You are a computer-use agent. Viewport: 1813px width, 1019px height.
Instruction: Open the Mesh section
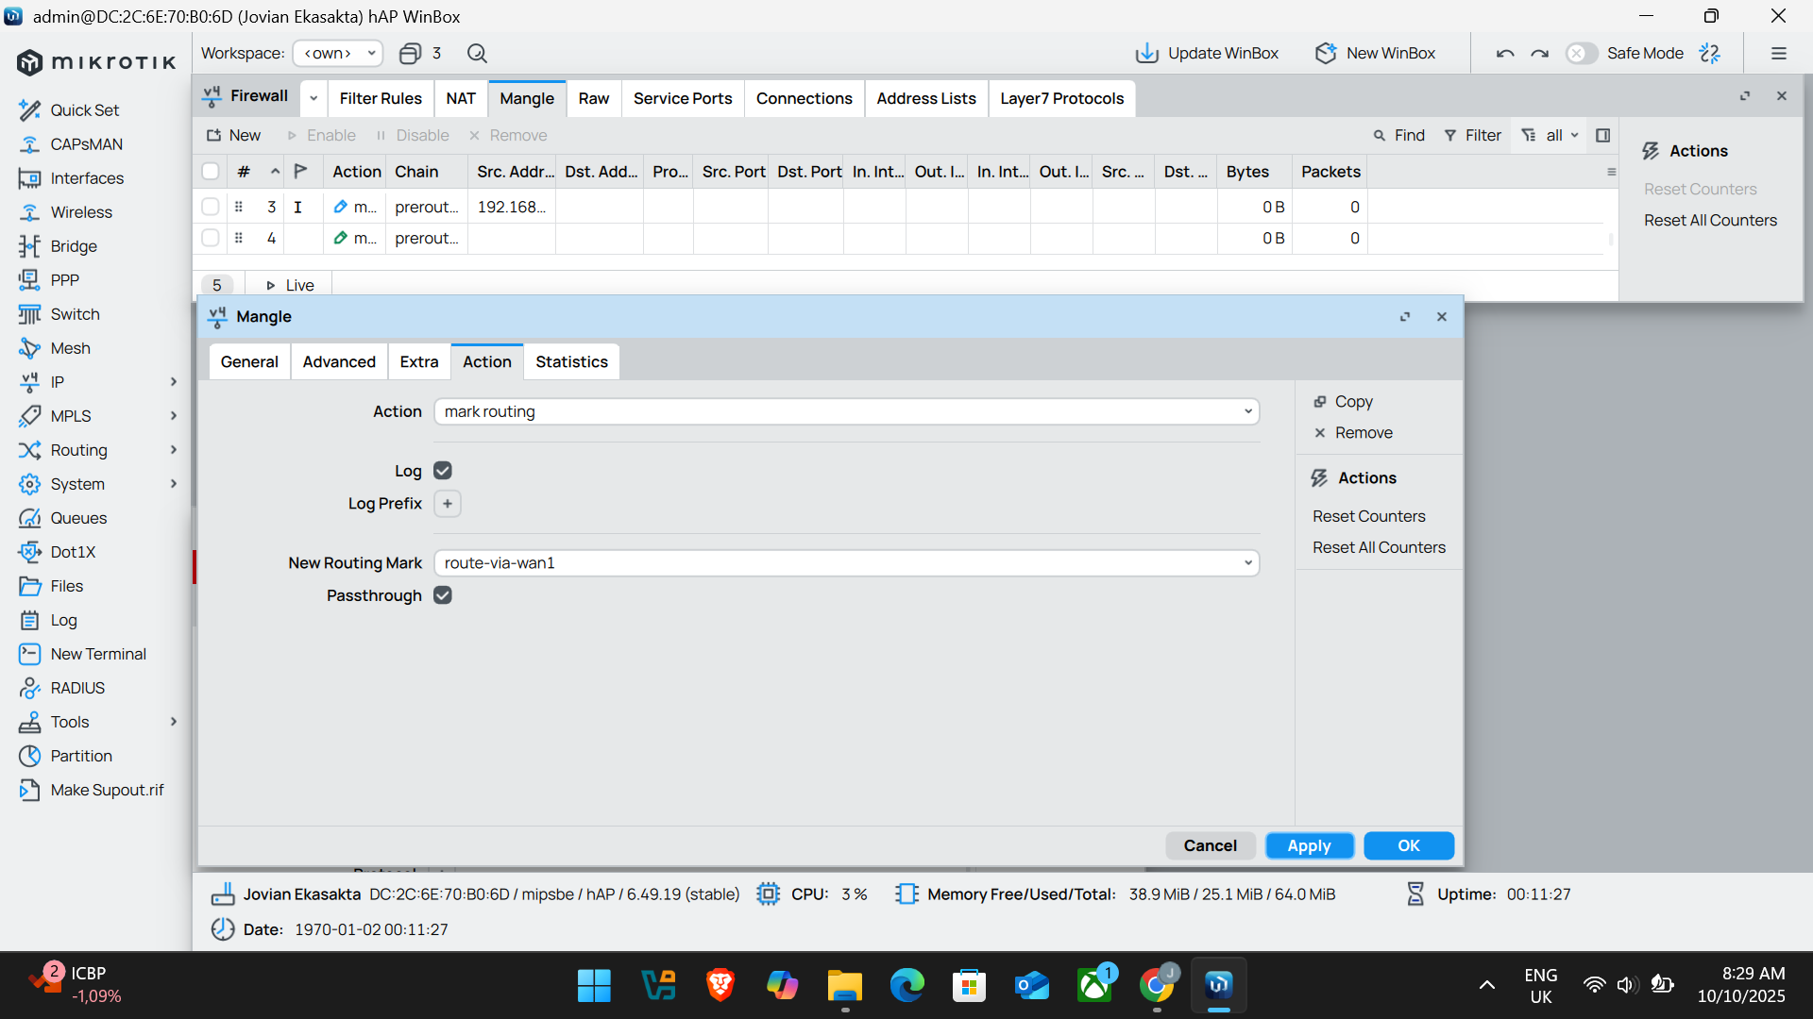pos(70,348)
